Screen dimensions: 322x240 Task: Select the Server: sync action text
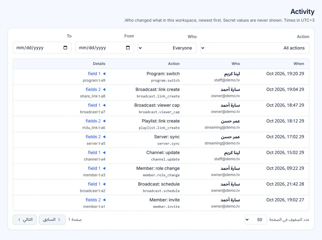point(167,137)
